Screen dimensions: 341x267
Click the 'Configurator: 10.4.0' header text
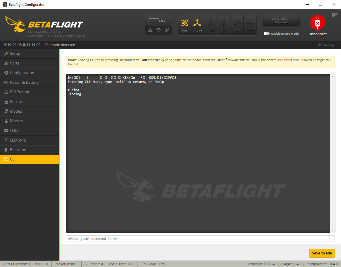[x=44, y=32]
